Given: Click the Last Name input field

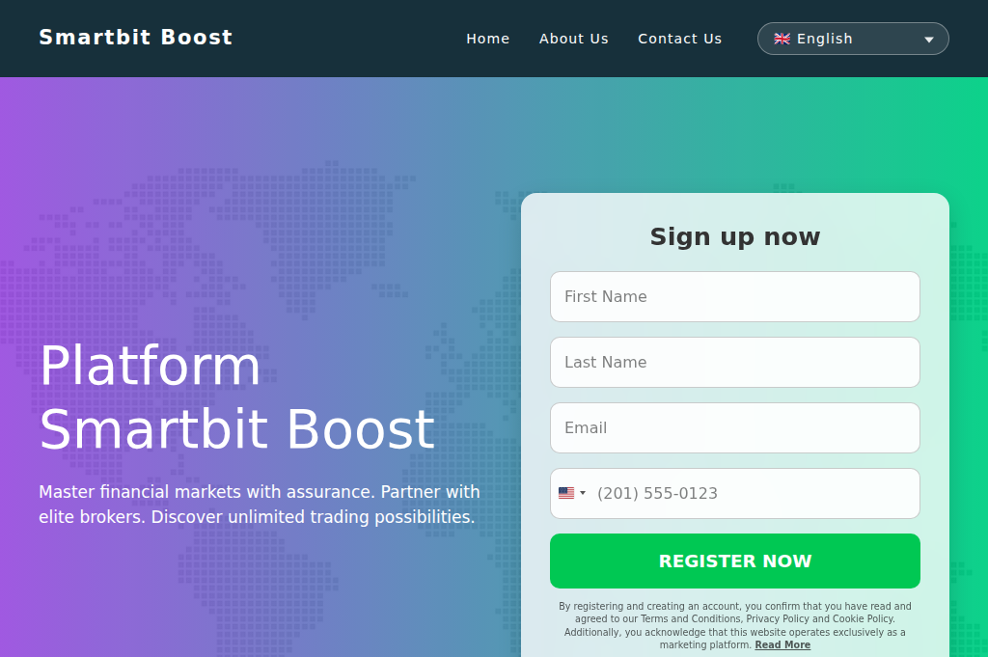Looking at the screenshot, I should click(735, 362).
